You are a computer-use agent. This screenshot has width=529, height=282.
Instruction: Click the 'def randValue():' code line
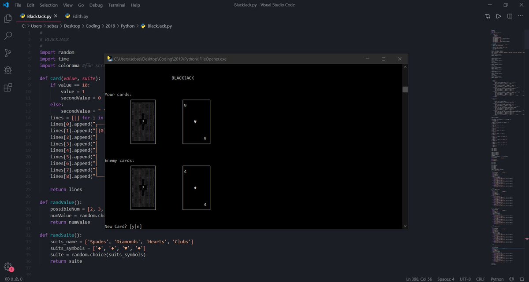pyautogui.click(x=61, y=202)
